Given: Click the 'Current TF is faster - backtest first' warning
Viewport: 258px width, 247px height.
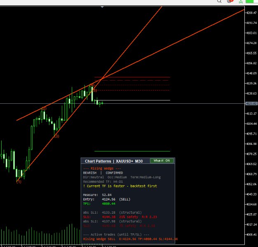Looking at the screenshot, I should pyautogui.click(x=120, y=186).
